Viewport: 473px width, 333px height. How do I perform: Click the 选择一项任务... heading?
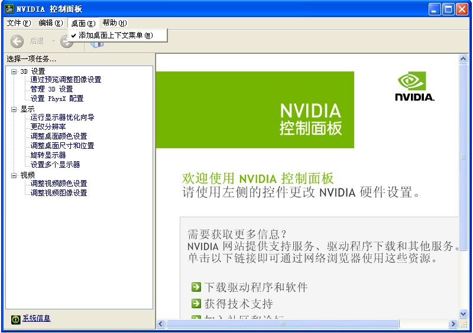31,59
